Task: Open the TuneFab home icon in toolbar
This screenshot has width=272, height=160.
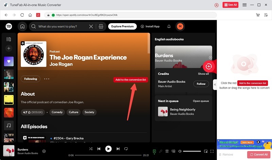Action: pyautogui.click(x=30, y=15)
